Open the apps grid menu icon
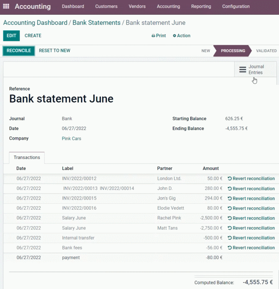Image resolution: width=279 pixels, height=289 pixels. (x=6, y=6)
